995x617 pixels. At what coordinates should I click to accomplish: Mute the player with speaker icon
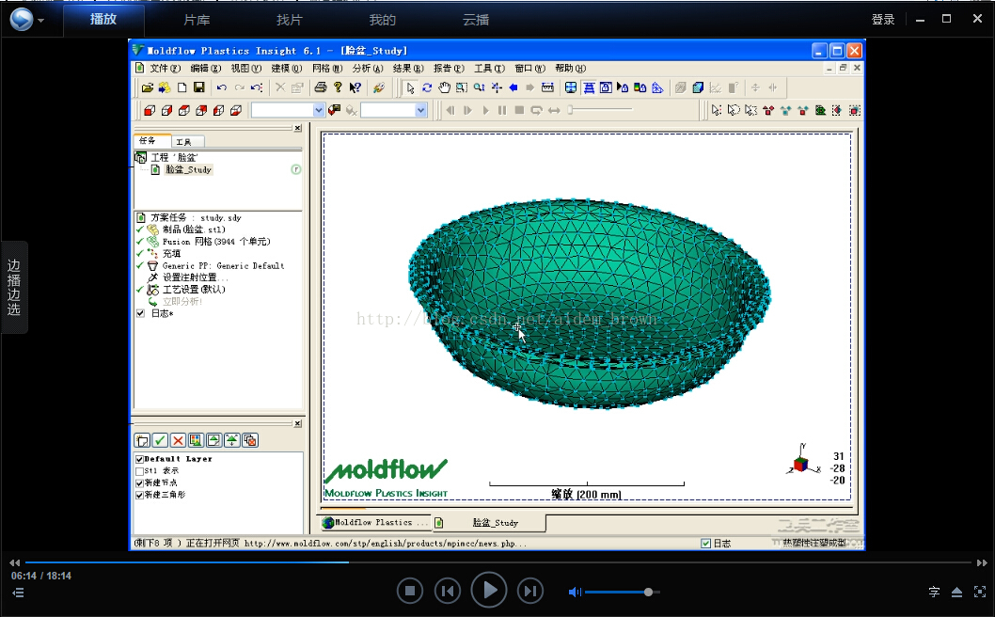pos(575,593)
